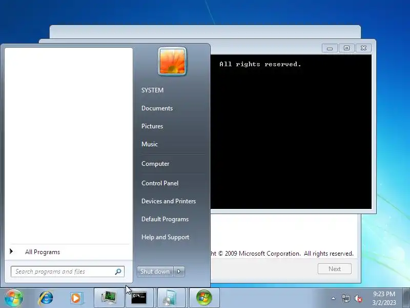Image resolution: width=410 pixels, height=308 pixels.
Task: Launch Internet Explorer from the taskbar
Action: click(x=46, y=298)
